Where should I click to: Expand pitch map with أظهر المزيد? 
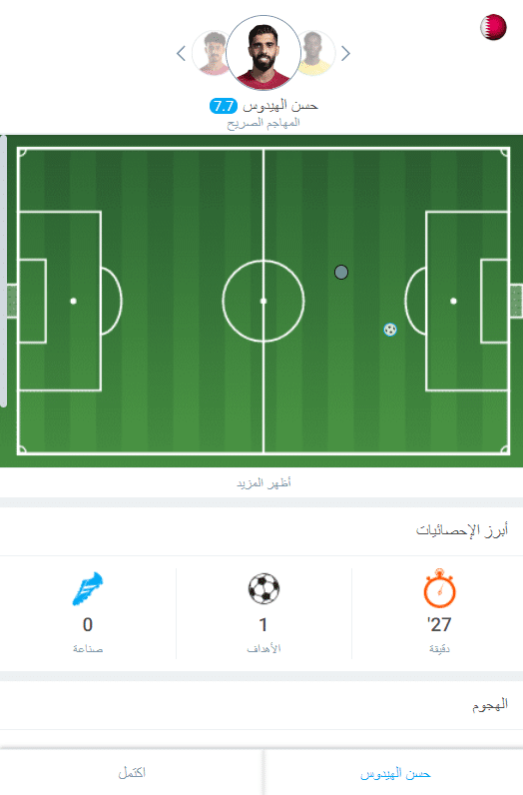pos(263,482)
